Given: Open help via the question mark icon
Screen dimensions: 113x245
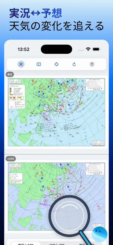Looking at the screenshot, I should (92, 64).
